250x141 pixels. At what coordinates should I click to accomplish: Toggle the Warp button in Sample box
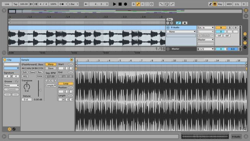tap(51, 64)
